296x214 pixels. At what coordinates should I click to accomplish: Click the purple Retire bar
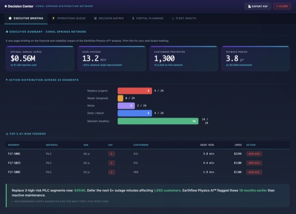coord(126,106)
